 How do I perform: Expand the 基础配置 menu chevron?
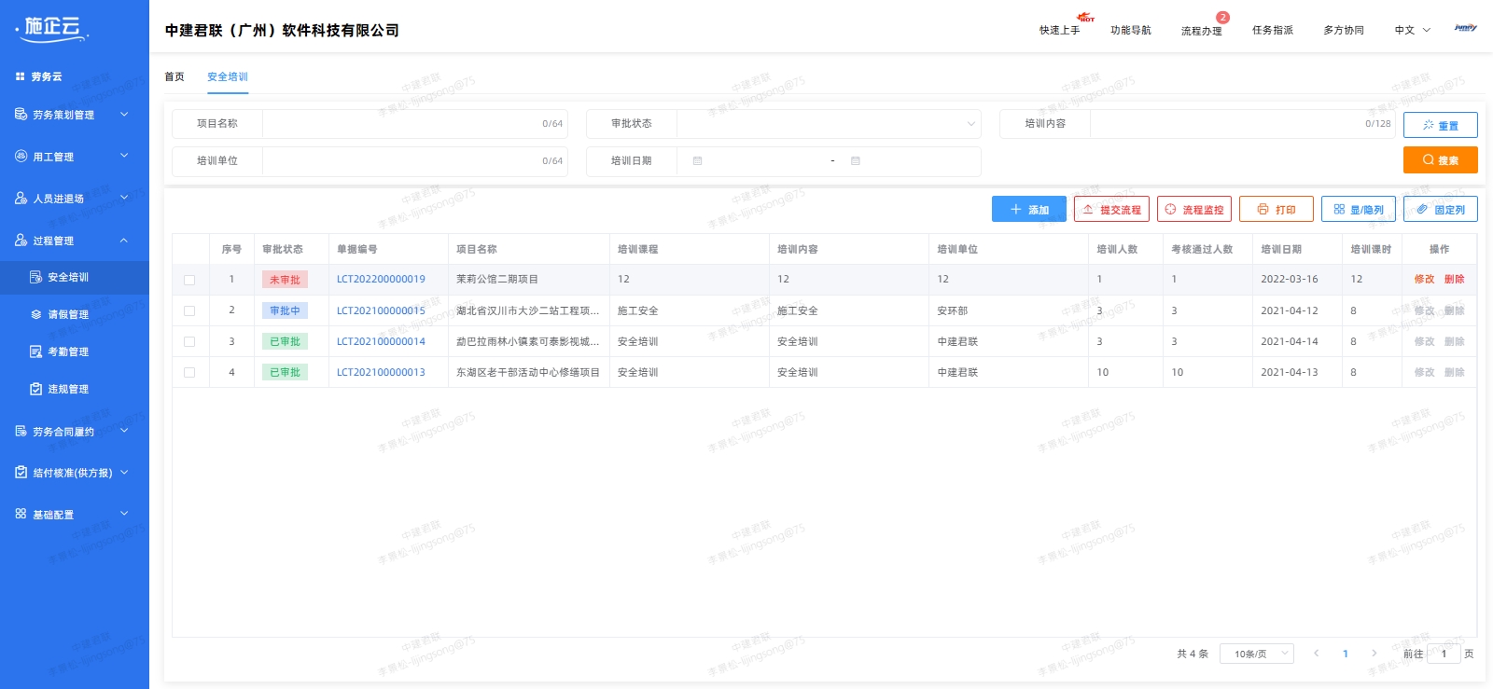pyautogui.click(x=124, y=514)
